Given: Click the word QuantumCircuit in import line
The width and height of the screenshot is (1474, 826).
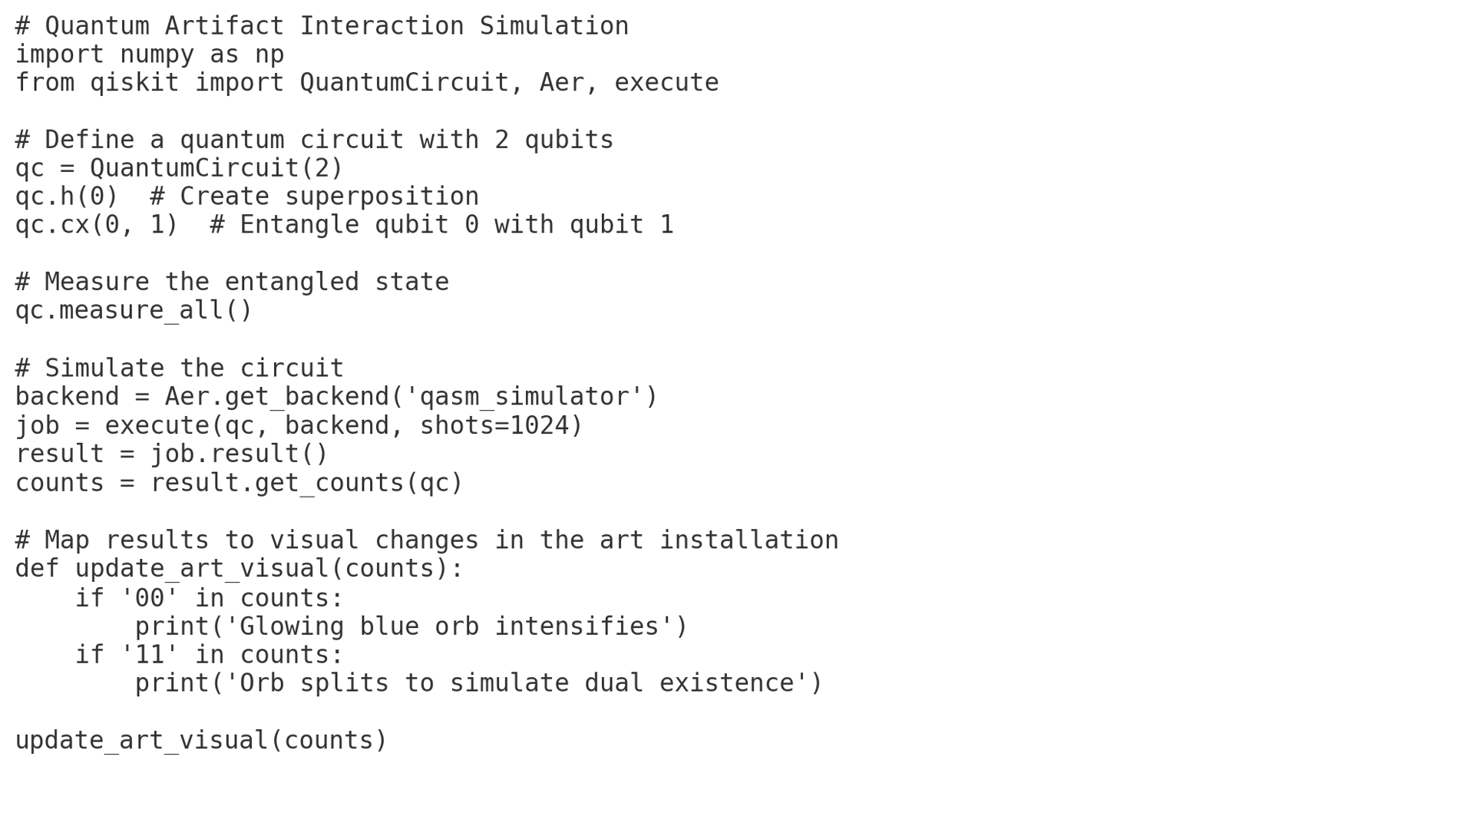Looking at the screenshot, I should 405,83.
